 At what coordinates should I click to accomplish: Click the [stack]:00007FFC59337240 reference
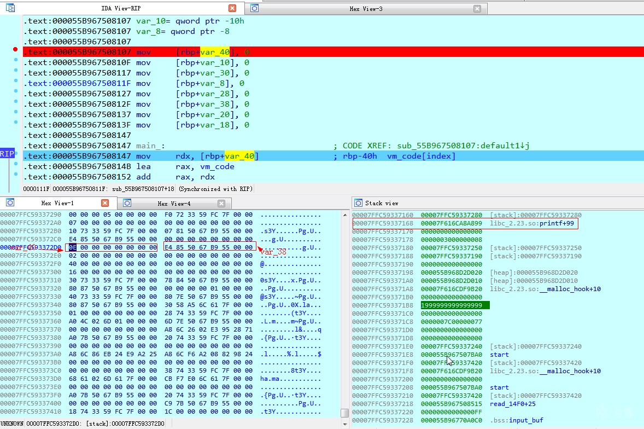click(x=536, y=346)
